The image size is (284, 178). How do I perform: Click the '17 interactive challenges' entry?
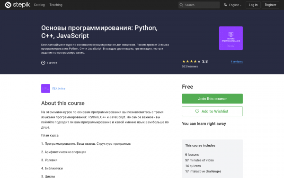tap(203, 171)
